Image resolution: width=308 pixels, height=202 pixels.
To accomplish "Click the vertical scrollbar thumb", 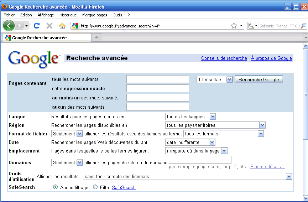I will point(306,94).
